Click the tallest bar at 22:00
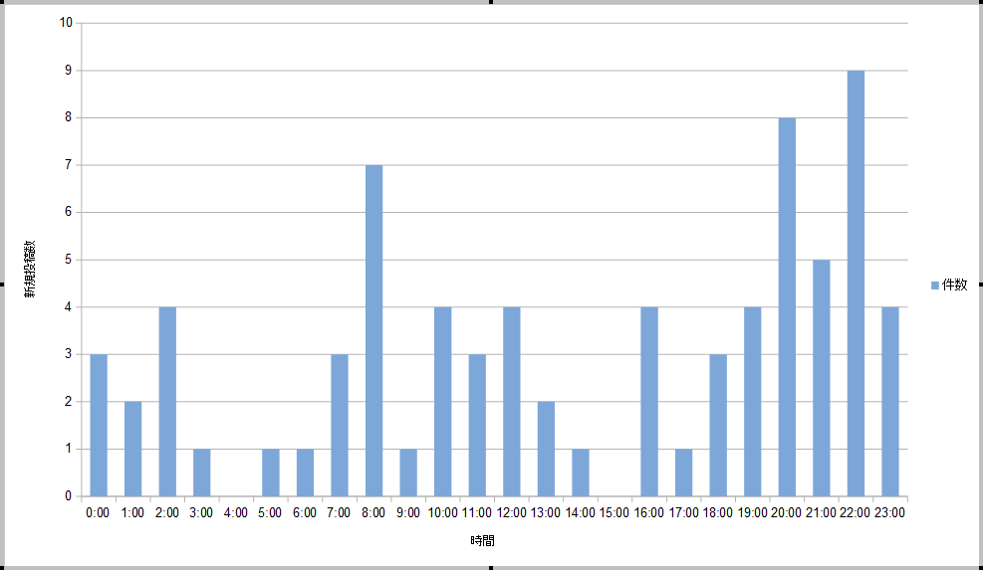Image resolution: width=983 pixels, height=570 pixels. 856,284
